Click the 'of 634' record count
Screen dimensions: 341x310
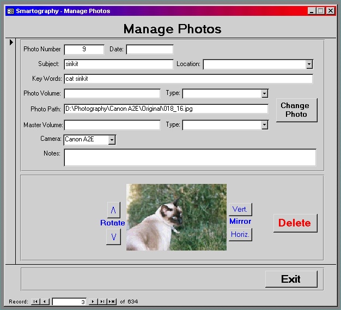pyautogui.click(x=129, y=302)
